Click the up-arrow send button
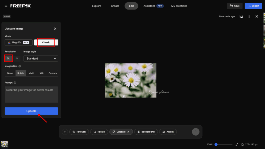This screenshot has height=149, width=265. click(x=196, y=132)
